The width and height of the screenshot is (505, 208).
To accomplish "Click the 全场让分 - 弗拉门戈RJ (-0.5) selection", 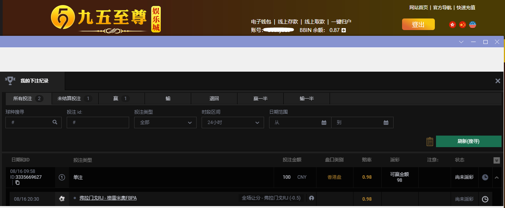I will (271, 198).
